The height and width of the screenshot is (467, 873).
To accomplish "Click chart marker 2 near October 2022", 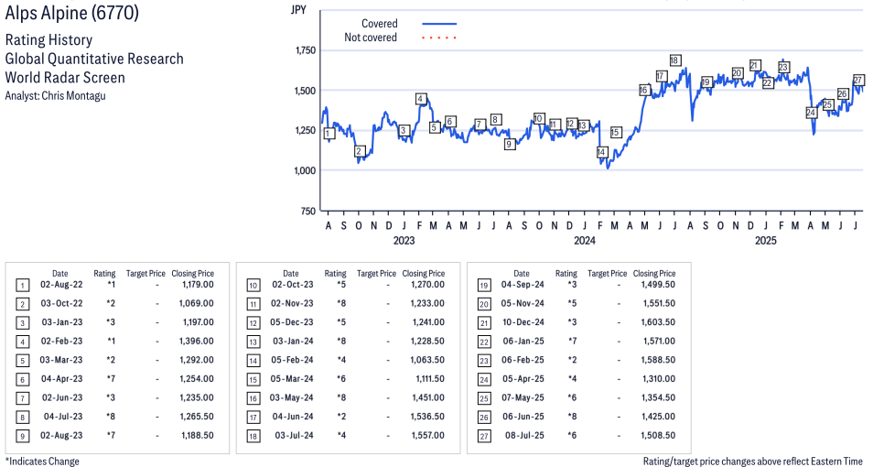I will pos(359,151).
